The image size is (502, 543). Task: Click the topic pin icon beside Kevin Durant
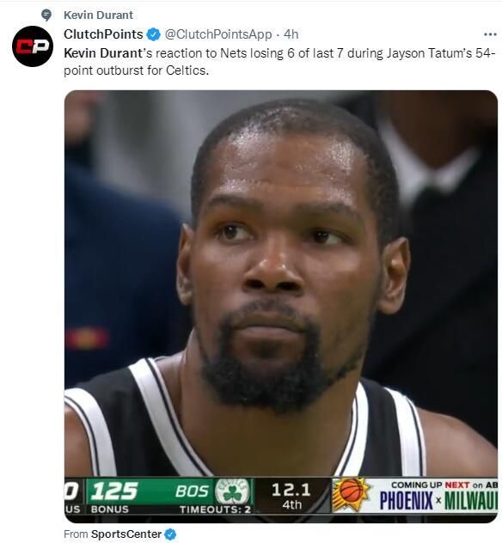click(x=46, y=15)
